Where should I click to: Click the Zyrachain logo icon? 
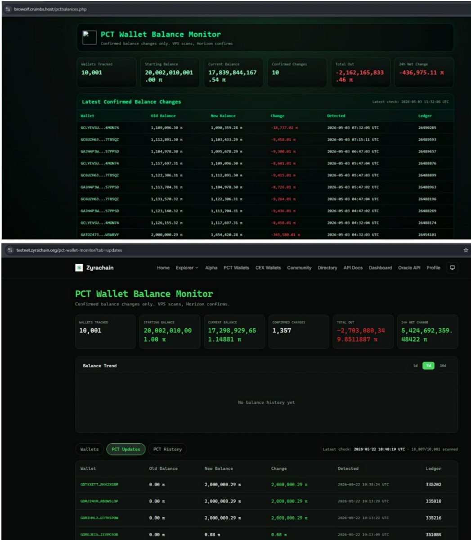click(x=79, y=268)
